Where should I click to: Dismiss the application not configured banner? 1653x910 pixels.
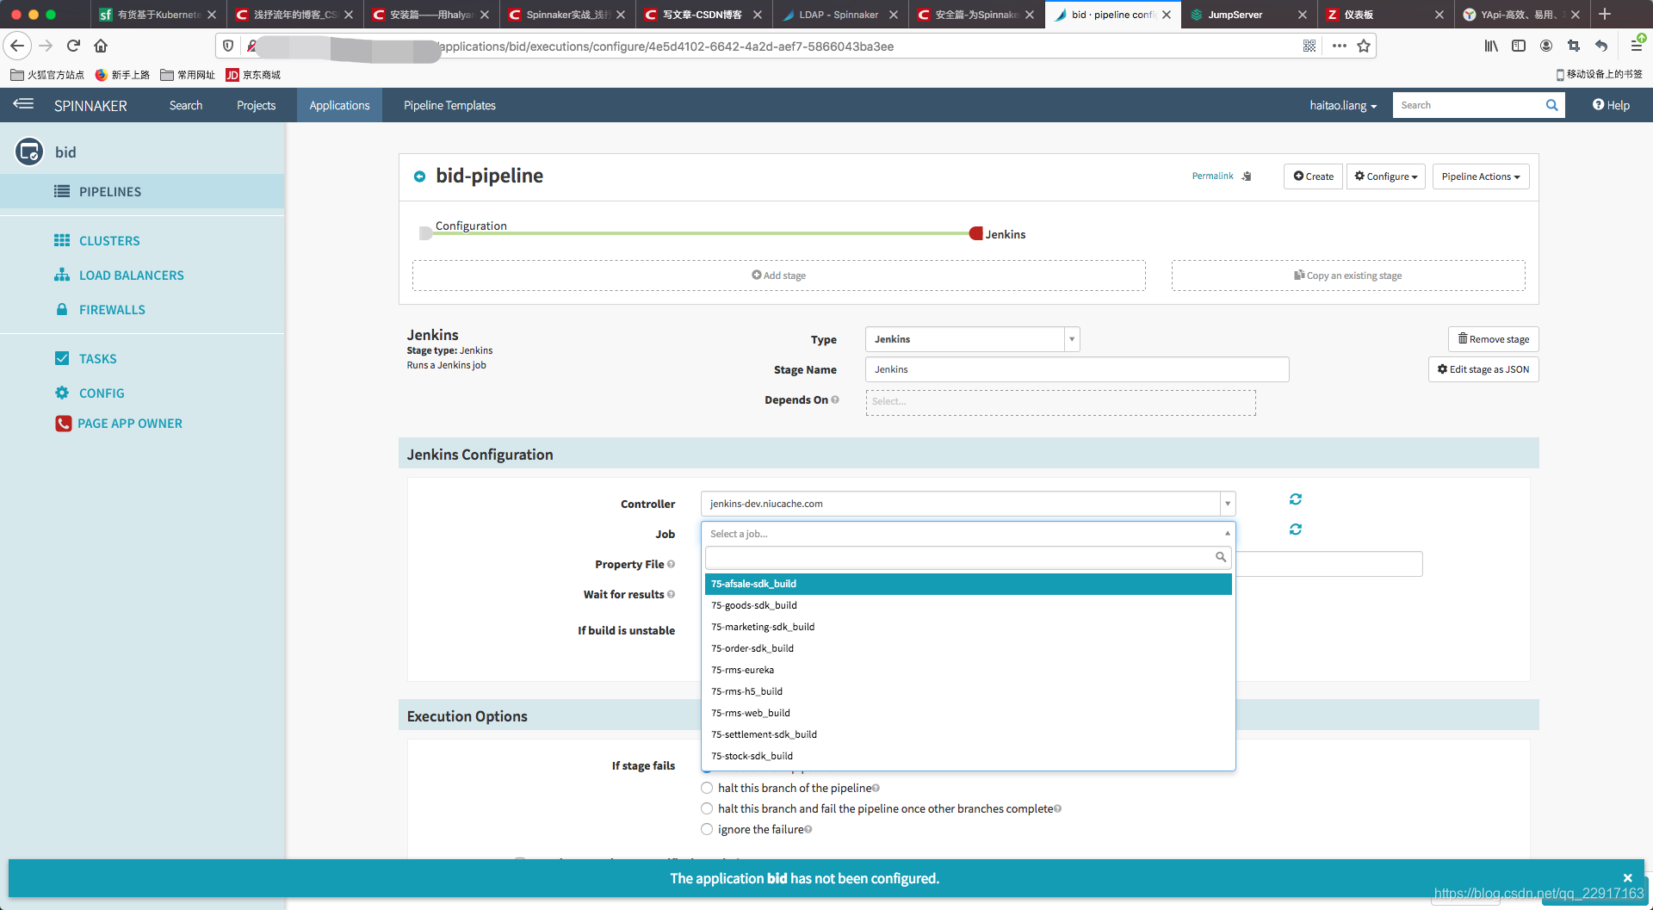click(1627, 877)
